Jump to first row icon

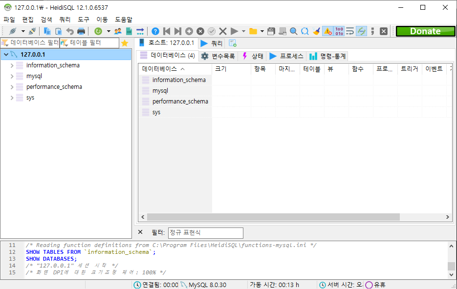click(167, 31)
